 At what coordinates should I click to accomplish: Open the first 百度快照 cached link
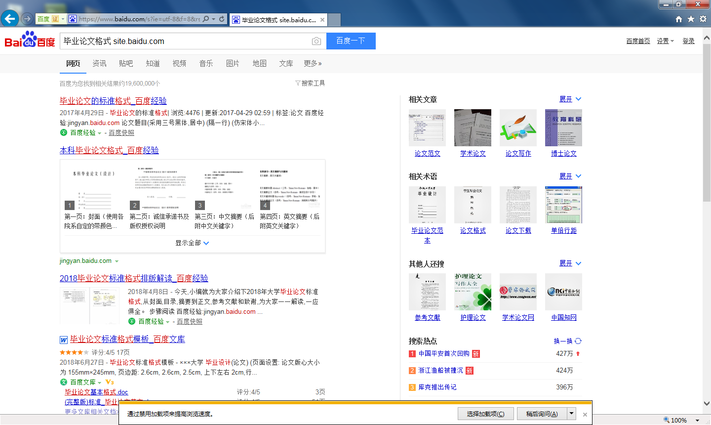[x=121, y=133]
